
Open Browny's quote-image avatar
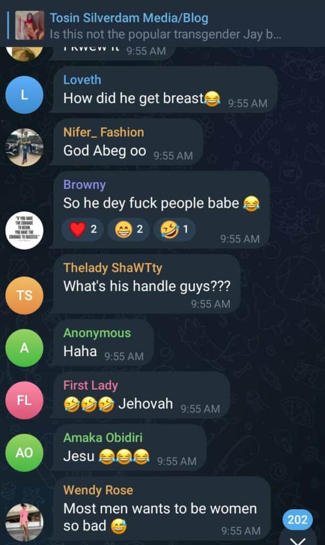[24, 231]
